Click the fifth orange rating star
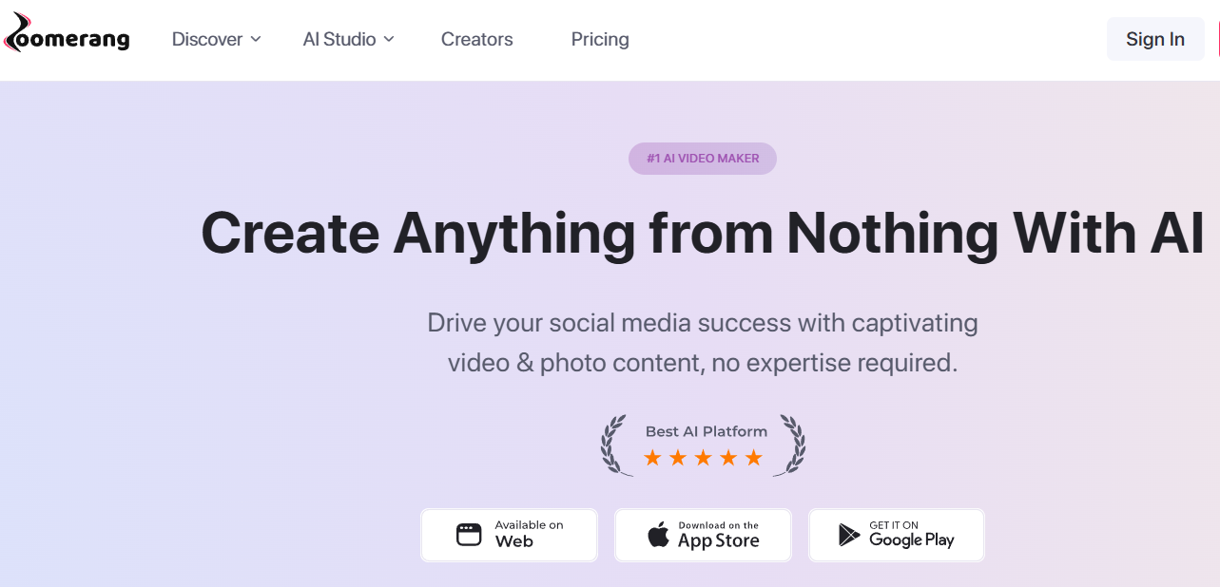 754,458
